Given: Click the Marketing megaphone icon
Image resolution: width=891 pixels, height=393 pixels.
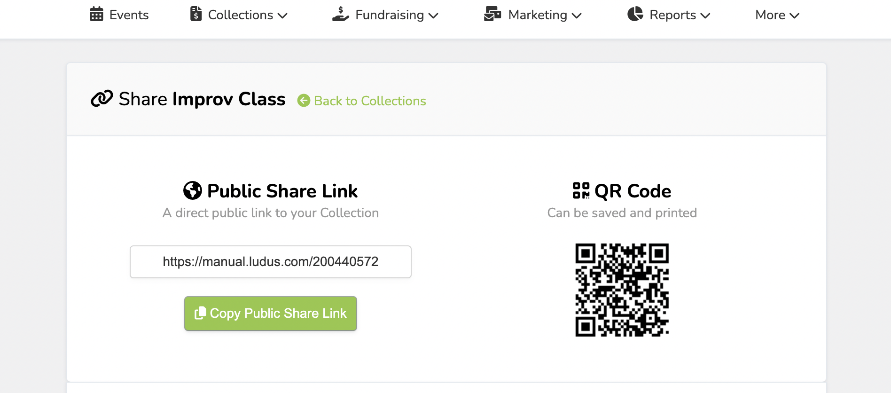Looking at the screenshot, I should click(492, 15).
